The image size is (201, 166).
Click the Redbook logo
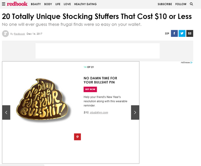click(17, 4)
